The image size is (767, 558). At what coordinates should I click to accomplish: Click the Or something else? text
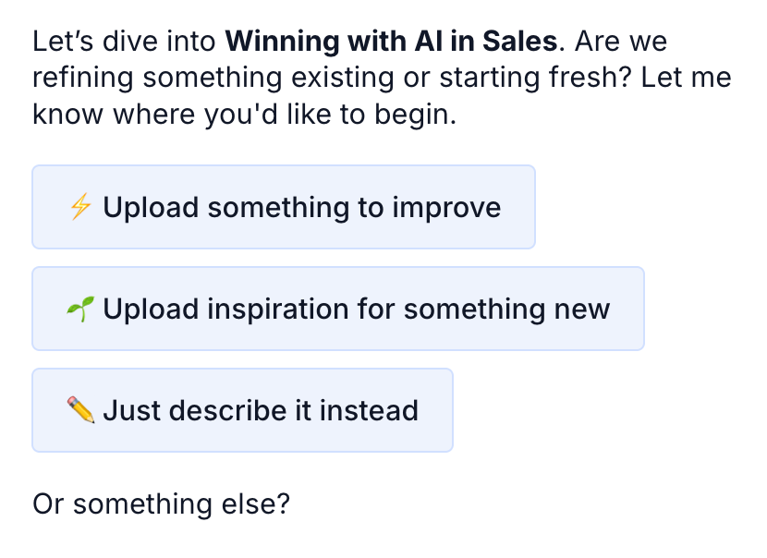click(161, 503)
